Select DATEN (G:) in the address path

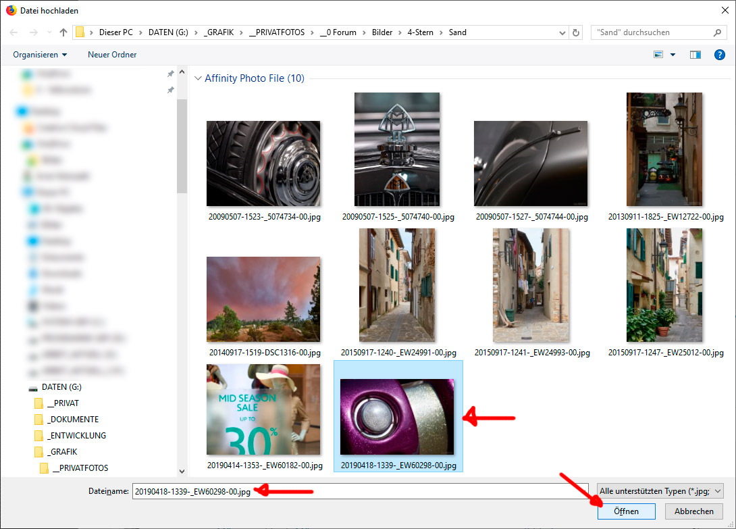168,32
